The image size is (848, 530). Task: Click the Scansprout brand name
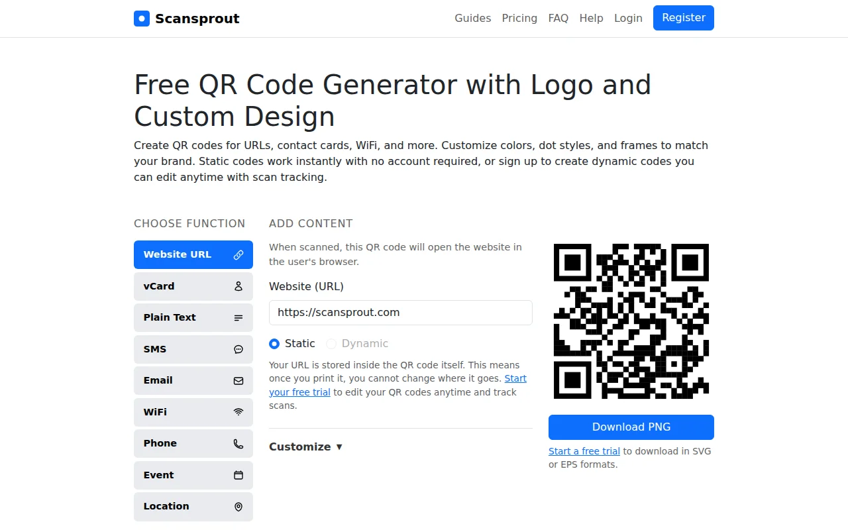coord(197,19)
